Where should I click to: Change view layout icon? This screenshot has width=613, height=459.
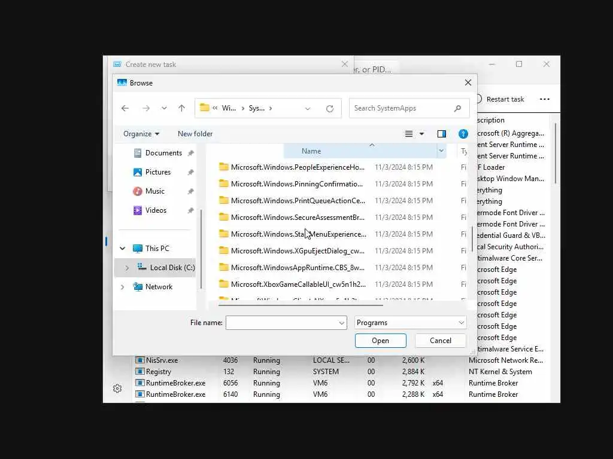coord(408,134)
